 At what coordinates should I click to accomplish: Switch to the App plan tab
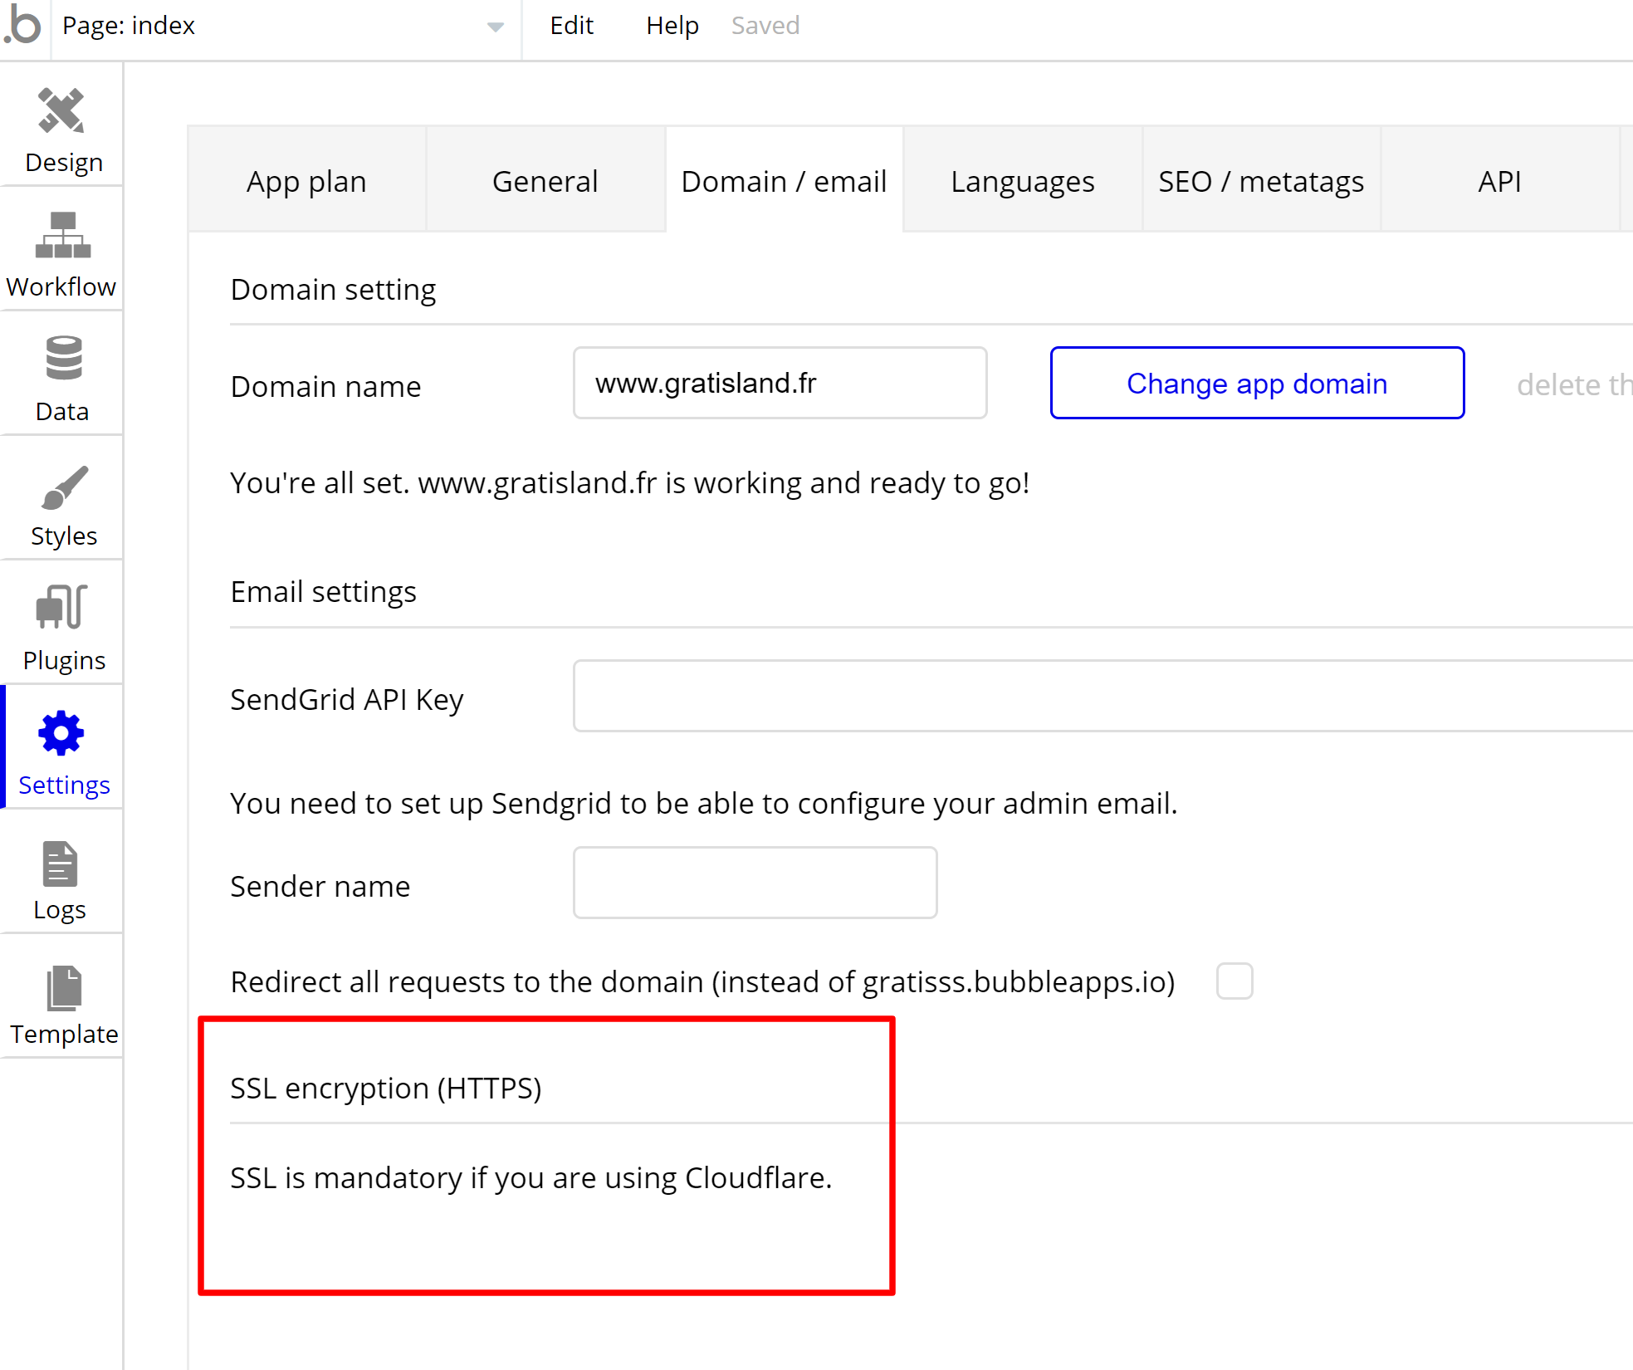(x=306, y=181)
